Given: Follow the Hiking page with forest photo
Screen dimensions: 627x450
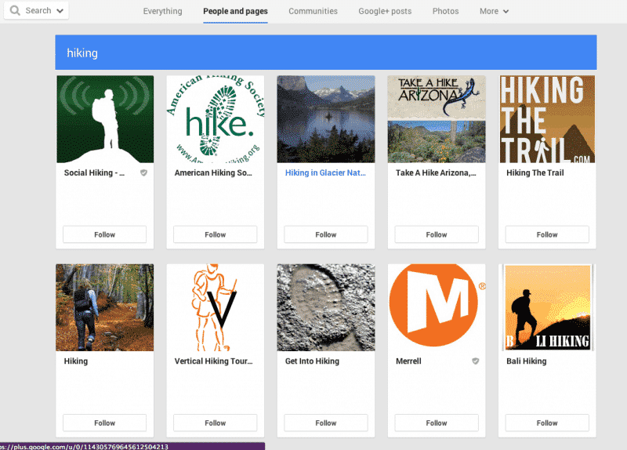Looking at the screenshot, I should pos(105,423).
